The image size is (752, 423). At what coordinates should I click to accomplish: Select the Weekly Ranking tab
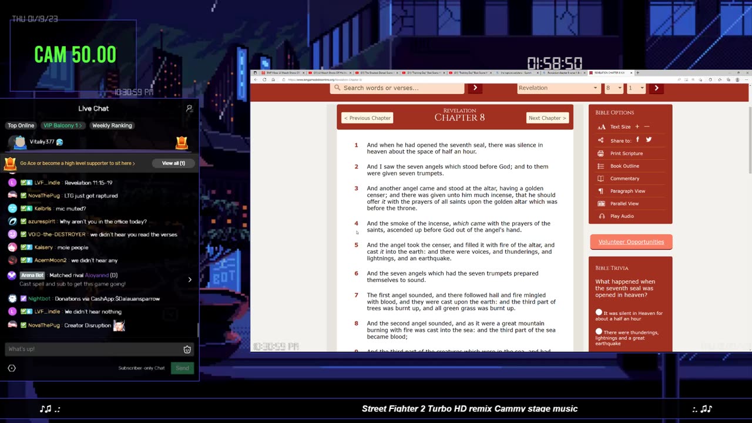point(112,126)
